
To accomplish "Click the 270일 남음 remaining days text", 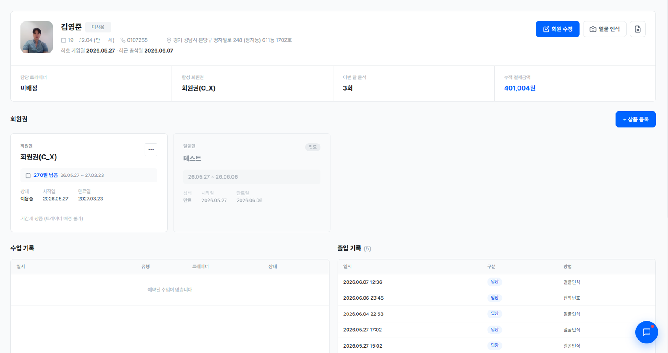I will pos(46,175).
